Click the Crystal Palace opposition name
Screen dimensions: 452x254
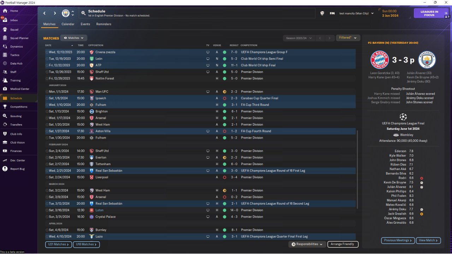point(105,217)
